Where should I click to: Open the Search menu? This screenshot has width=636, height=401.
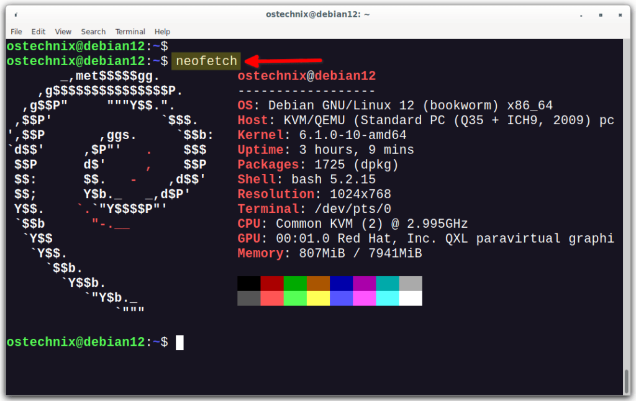[93, 32]
